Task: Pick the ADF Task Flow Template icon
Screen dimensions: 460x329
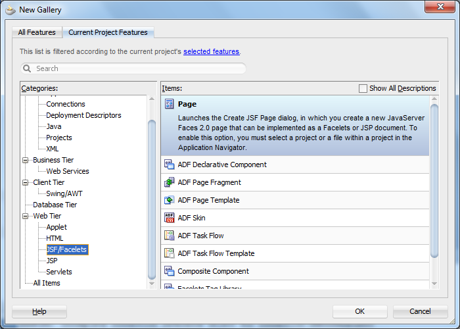Action: point(169,253)
